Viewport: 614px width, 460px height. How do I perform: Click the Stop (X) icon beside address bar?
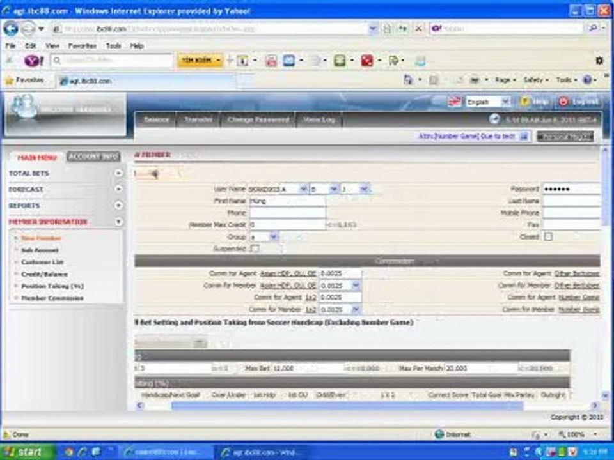[x=418, y=29]
